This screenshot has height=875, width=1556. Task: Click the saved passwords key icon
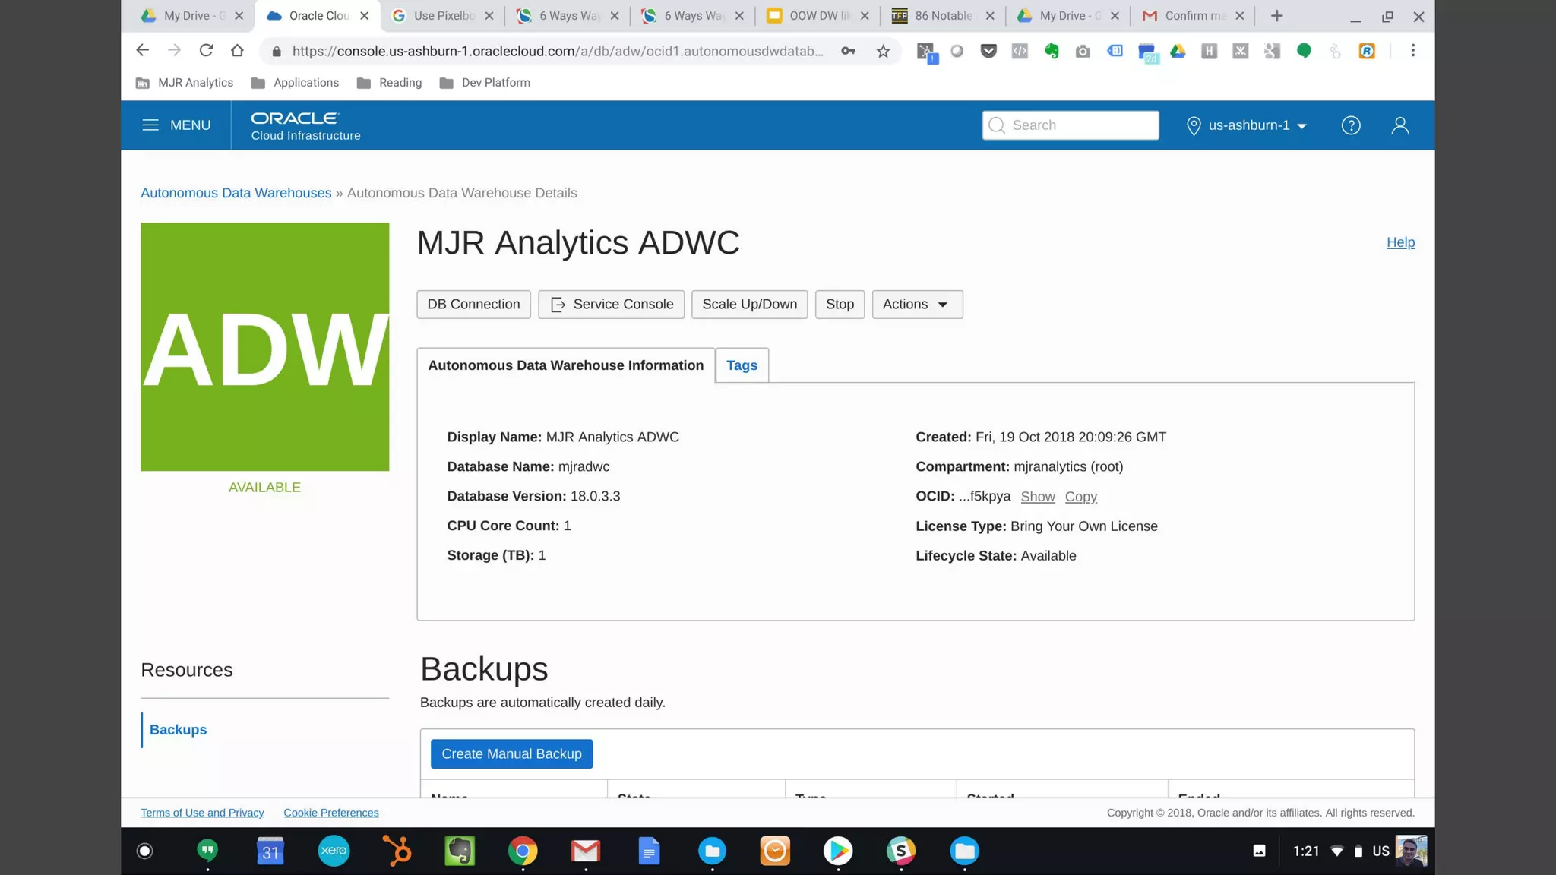coord(848,51)
